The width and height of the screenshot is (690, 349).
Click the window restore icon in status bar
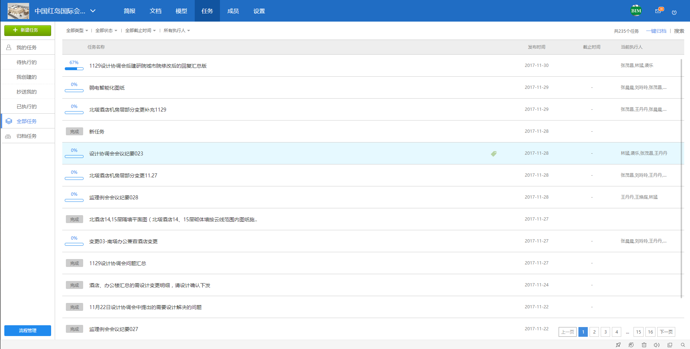[669, 345]
